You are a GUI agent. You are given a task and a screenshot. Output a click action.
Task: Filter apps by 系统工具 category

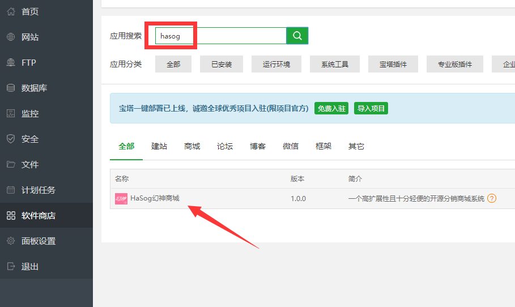click(x=335, y=64)
